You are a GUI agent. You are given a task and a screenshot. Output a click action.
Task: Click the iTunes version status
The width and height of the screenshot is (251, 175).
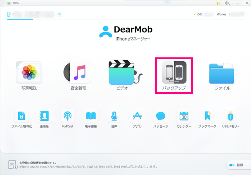point(230,14)
